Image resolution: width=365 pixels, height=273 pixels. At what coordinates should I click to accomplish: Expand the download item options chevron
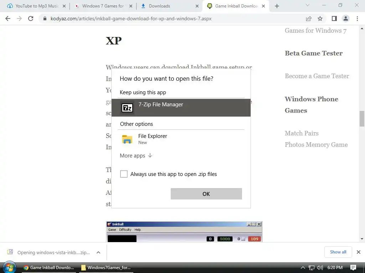pyautogui.click(x=98, y=252)
